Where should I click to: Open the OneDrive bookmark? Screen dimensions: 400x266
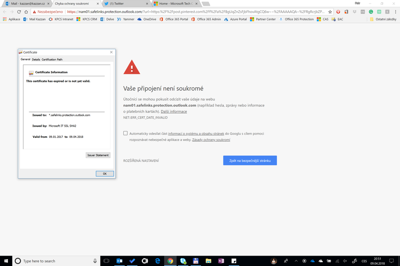coord(147,19)
